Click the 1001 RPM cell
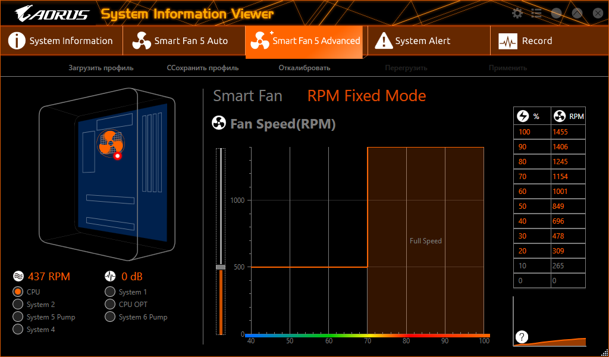This screenshot has width=609, height=357. (568, 192)
